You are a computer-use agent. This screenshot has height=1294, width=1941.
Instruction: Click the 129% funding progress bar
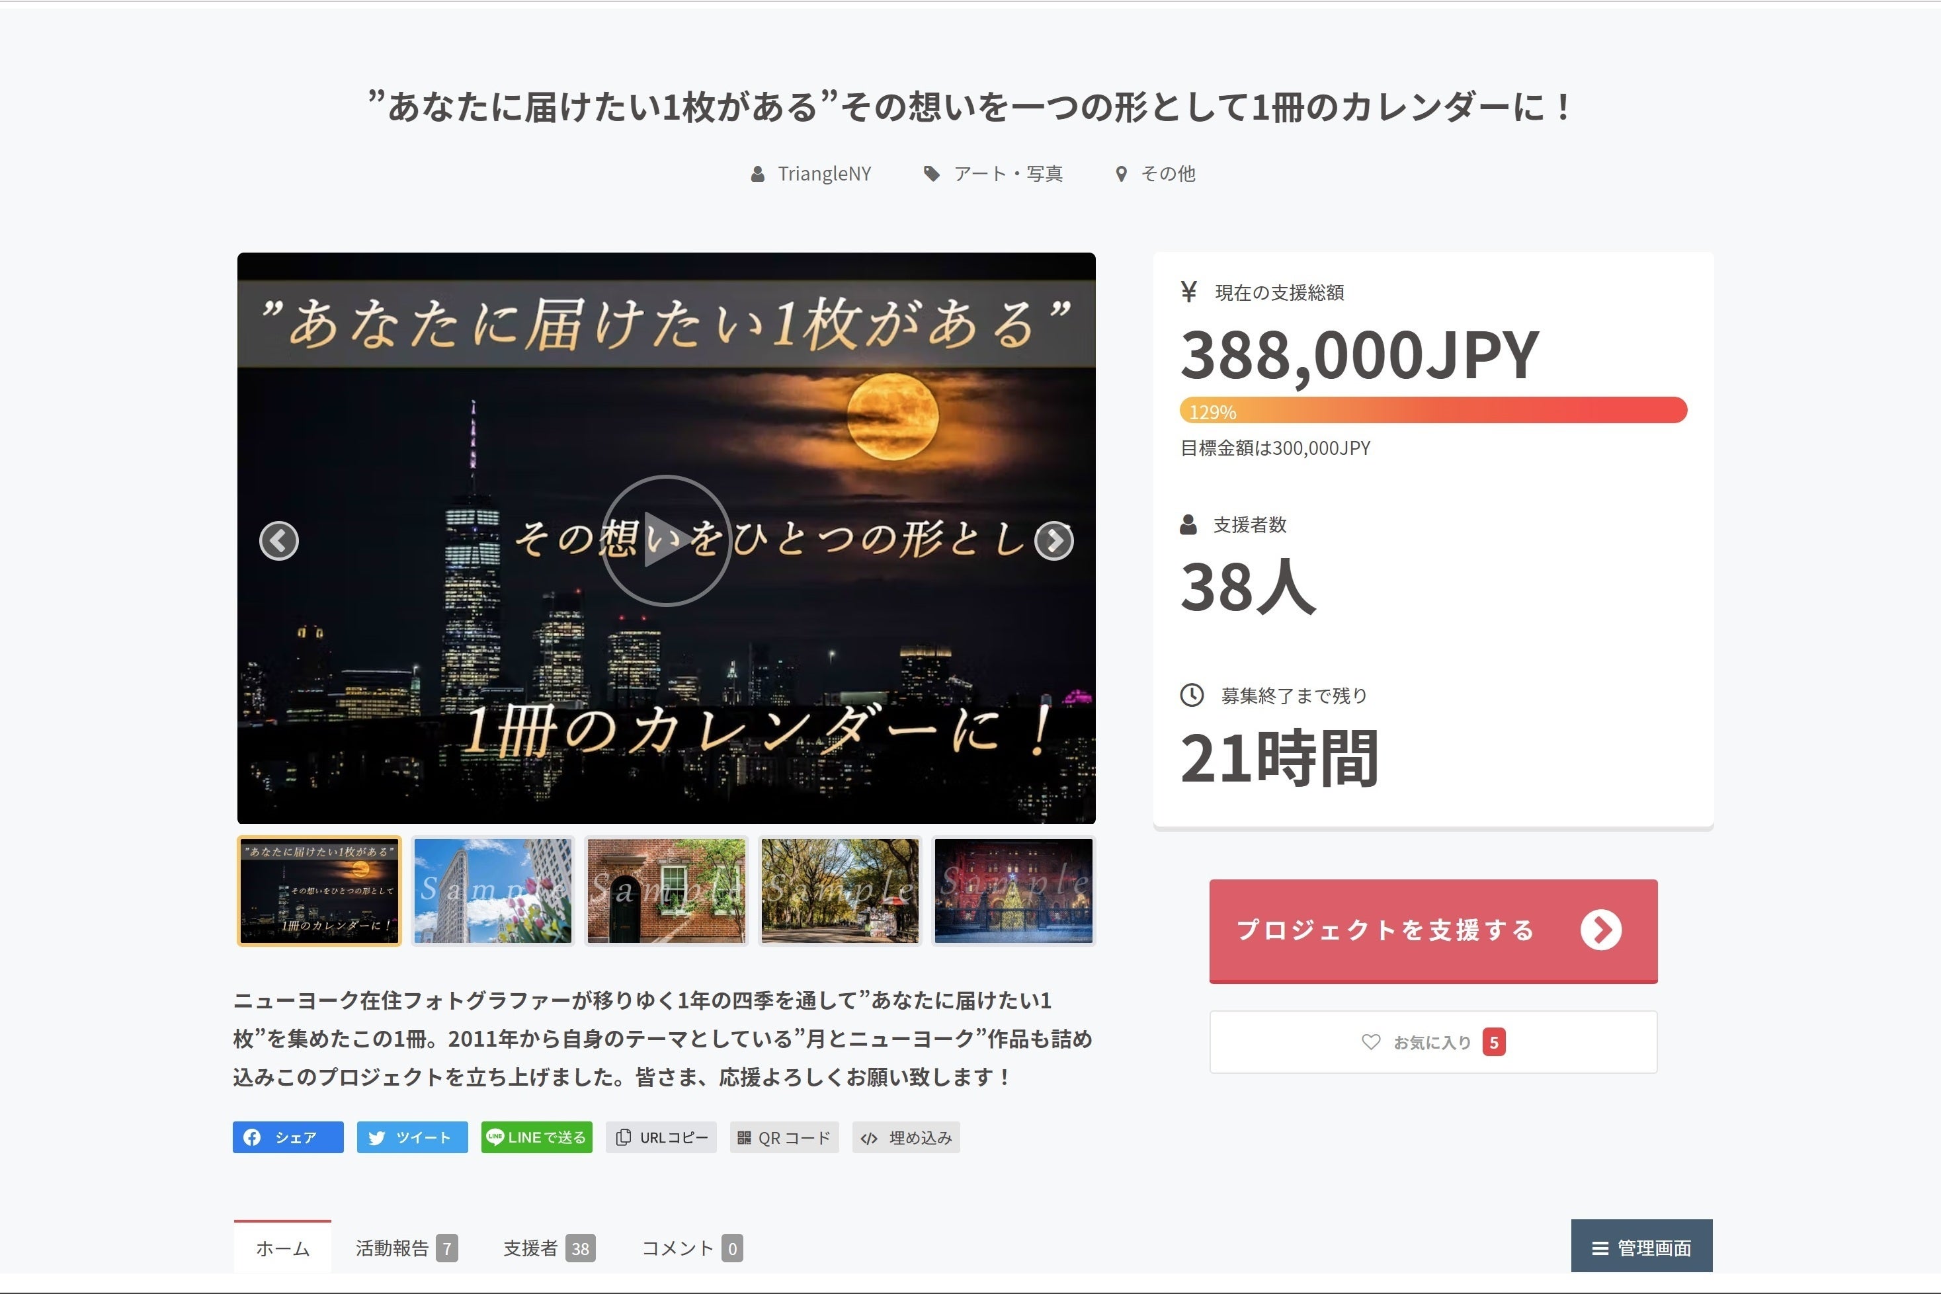pos(1432,410)
